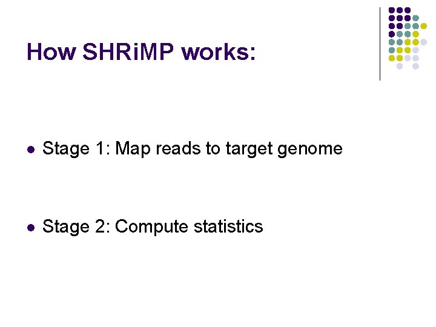Click the rightmost yellow dot in the dot grid
The width and height of the screenshot is (436, 327).
[x=423, y=26]
